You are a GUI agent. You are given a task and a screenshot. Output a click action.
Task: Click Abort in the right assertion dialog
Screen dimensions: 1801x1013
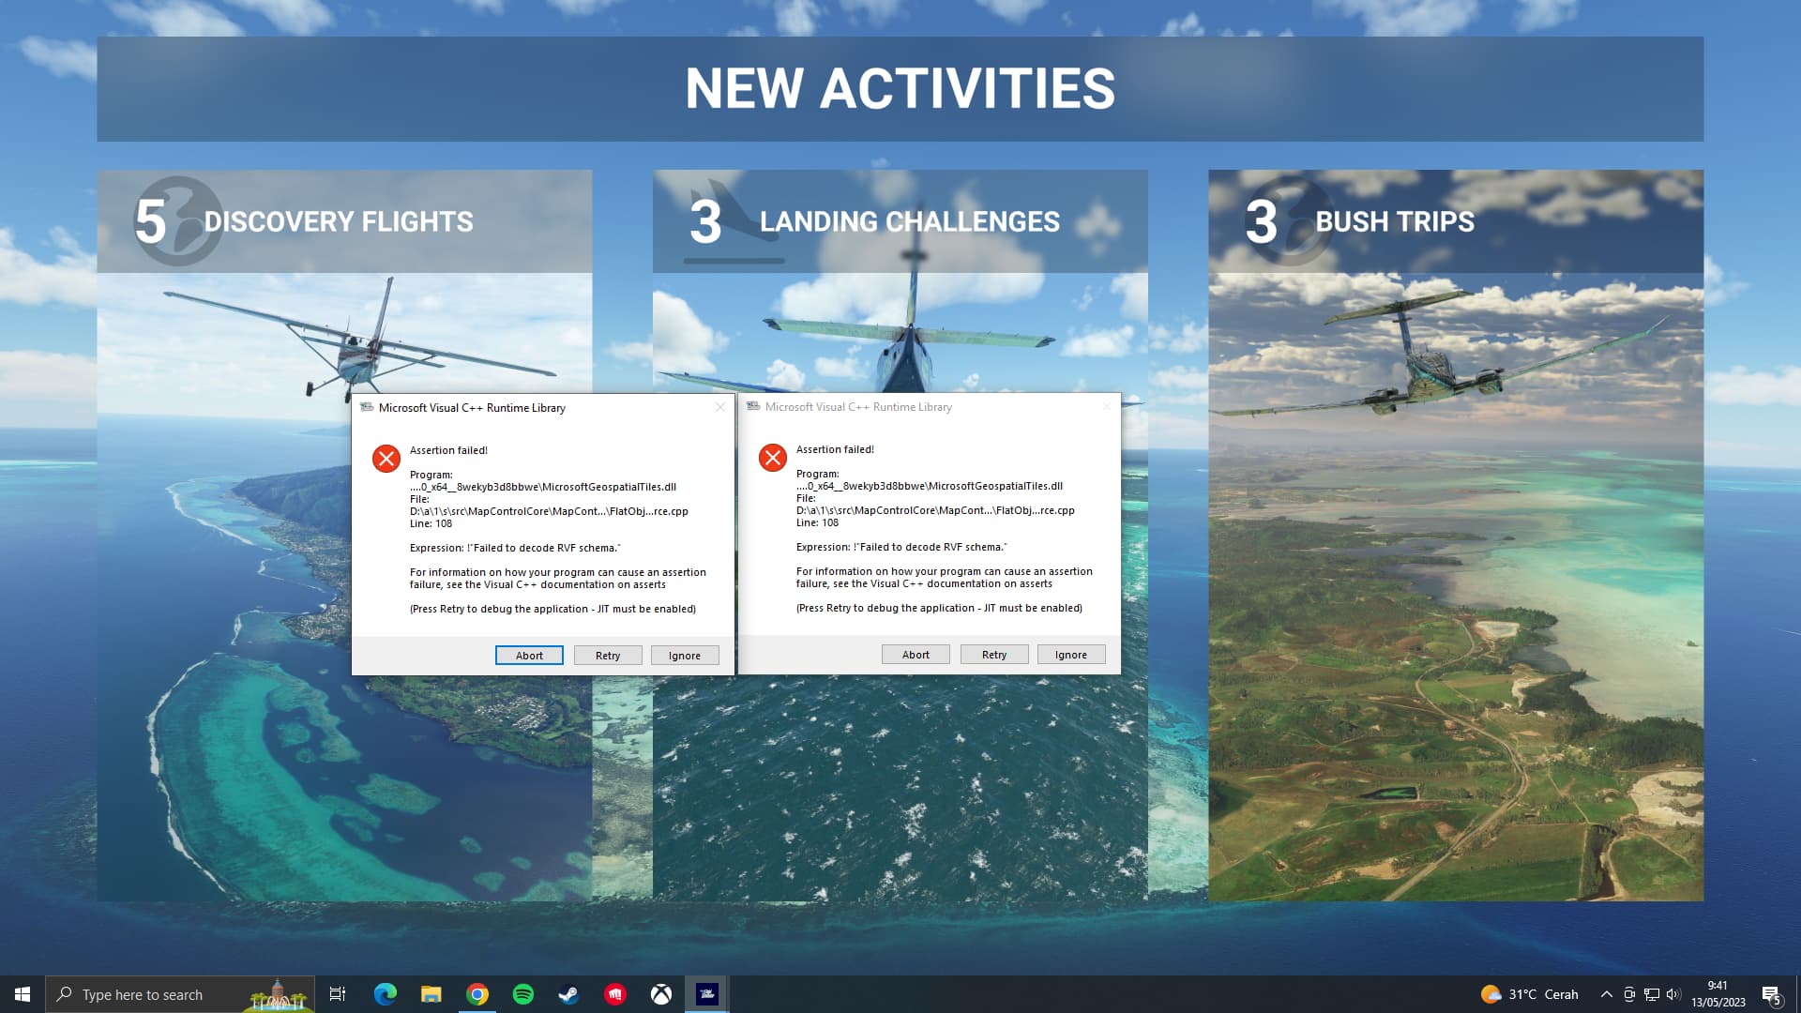click(916, 655)
